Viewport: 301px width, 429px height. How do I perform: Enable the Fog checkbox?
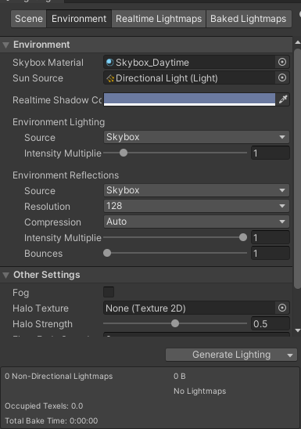109,292
